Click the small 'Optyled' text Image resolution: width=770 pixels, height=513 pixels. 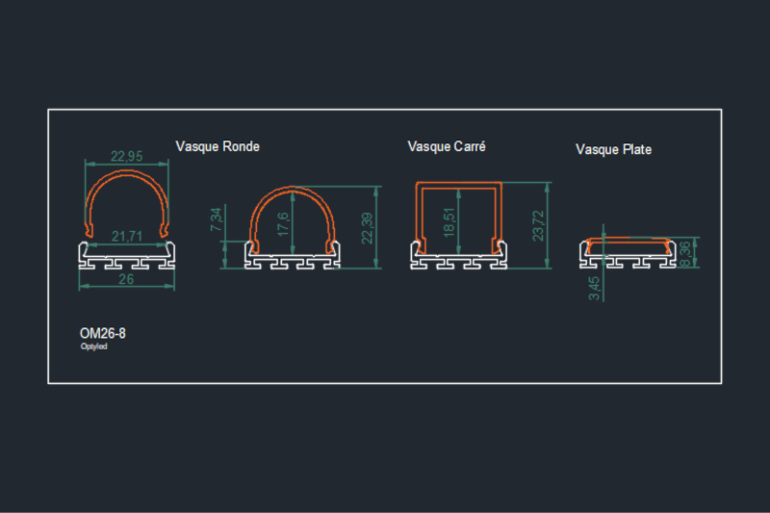click(93, 346)
